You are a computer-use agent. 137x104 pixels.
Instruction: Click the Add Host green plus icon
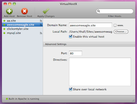click(x=9, y=11)
